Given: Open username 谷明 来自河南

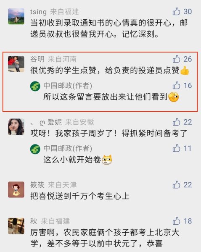Looking at the screenshot, I should [x=53, y=59].
